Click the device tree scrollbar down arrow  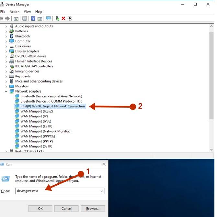pos(211,149)
